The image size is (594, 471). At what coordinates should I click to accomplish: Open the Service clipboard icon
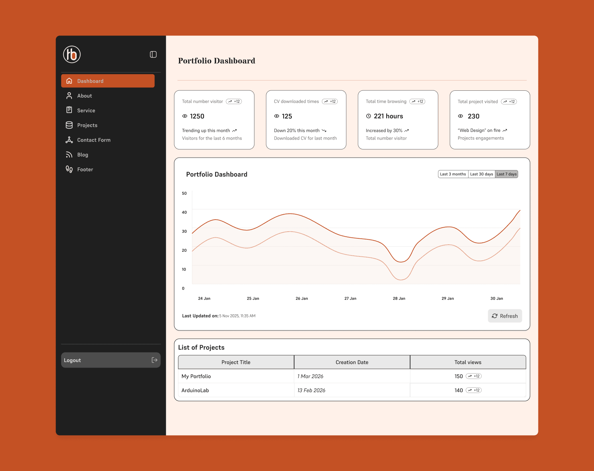(69, 110)
